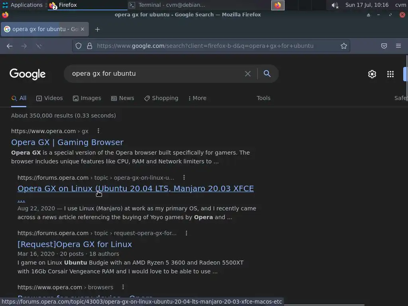The height and width of the screenshot is (306, 408).
Task: Click forums.opera.com opera-gx-on-linux breadcrumb
Action: point(96,178)
